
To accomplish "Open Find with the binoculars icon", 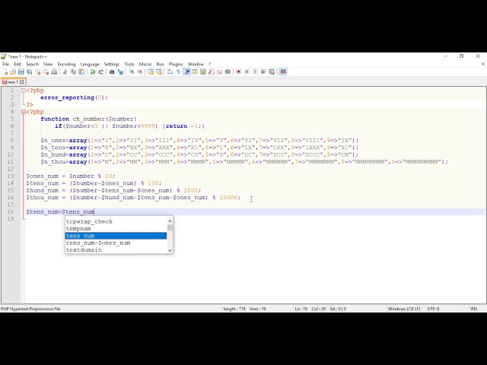I will 112,71.
